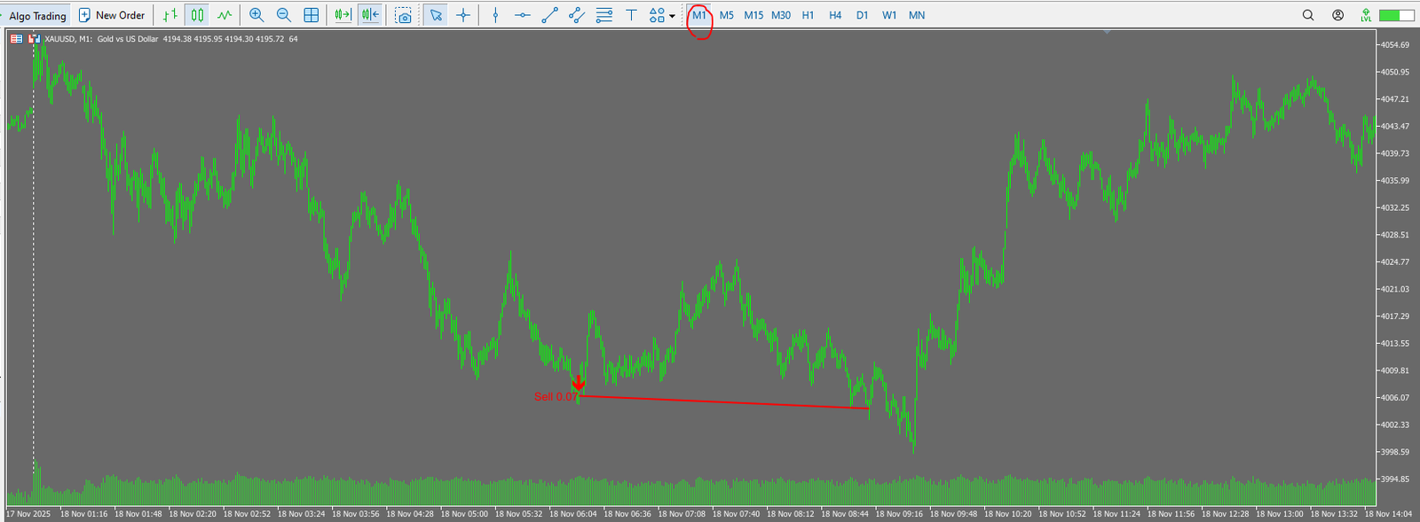This screenshot has height=522, width=1420.
Task: Click time label 18 Nov 14:04
Action: [x=1388, y=514]
